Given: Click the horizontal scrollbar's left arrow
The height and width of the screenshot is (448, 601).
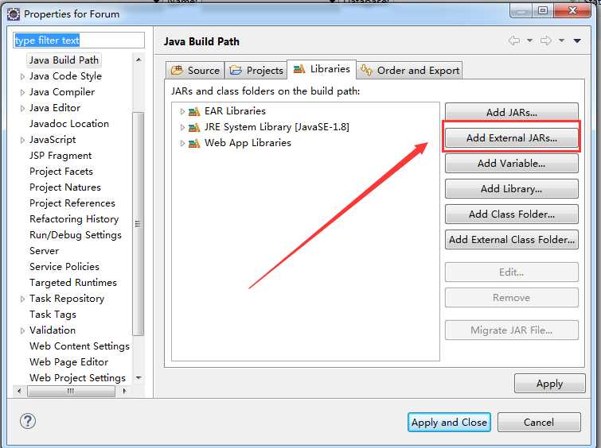Looking at the screenshot, I should point(19,391).
